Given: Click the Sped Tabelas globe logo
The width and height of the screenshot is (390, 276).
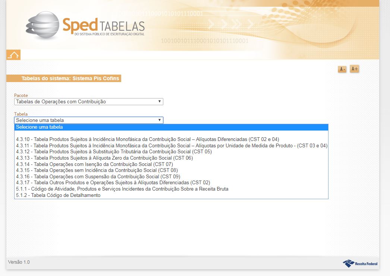Looking at the screenshot, I should click(x=43, y=25).
